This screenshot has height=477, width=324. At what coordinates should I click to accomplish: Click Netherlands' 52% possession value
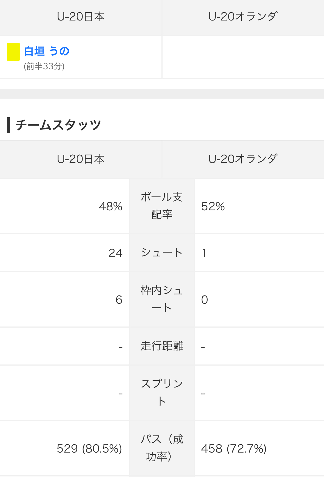tap(213, 206)
